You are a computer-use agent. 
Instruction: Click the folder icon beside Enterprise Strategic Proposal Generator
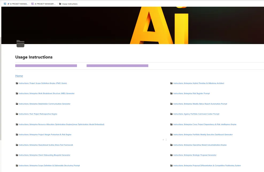click(171, 155)
